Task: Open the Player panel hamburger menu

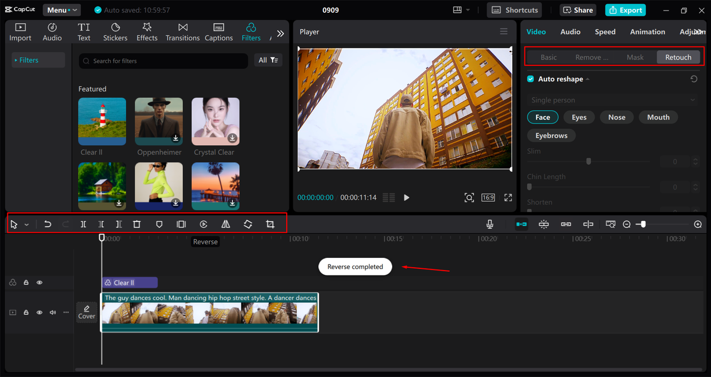Action: [504, 32]
